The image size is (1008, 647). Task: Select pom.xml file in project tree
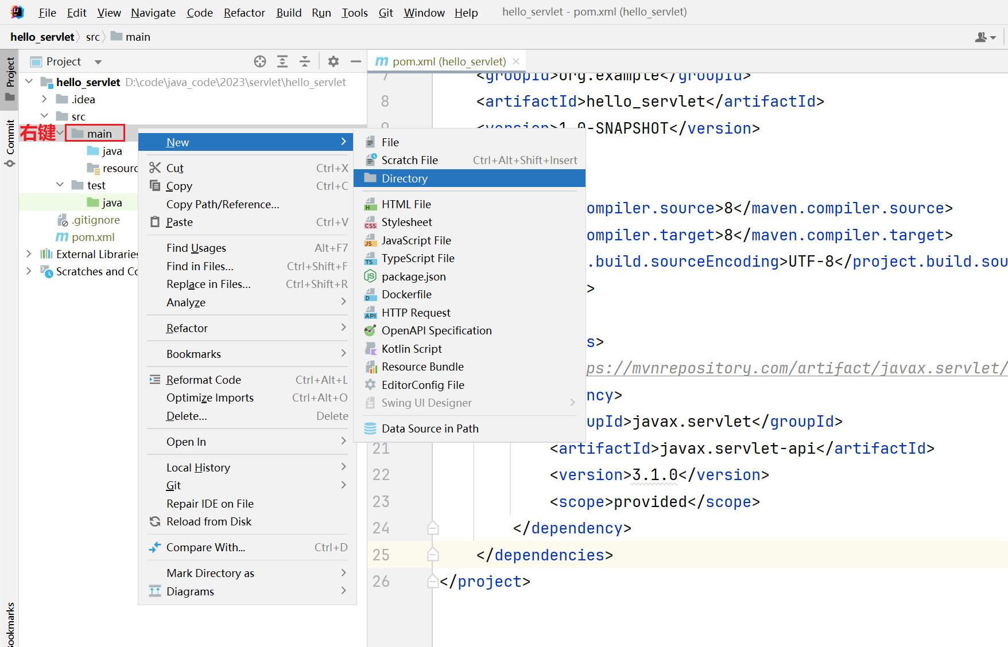[x=85, y=237]
